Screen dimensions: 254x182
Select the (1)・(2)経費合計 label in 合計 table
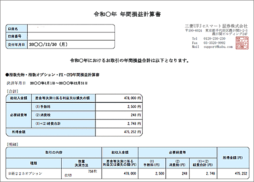click(x=63, y=124)
